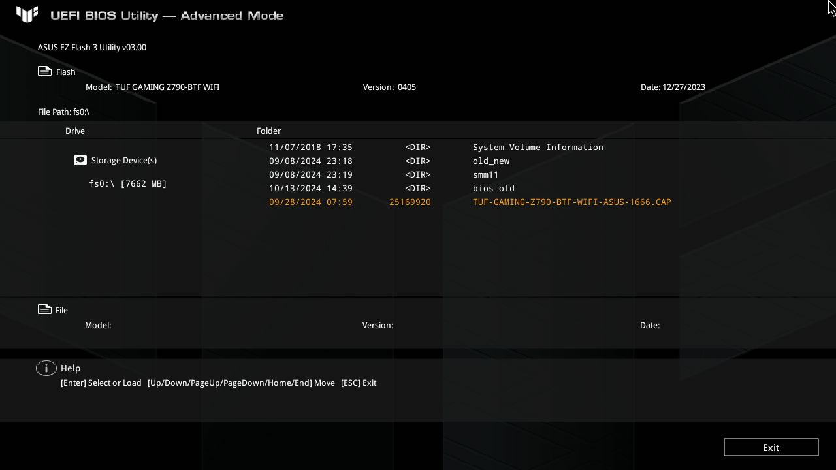Screen dimensions: 836x470
Task: Click the File section label
Action: (x=61, y=310)
